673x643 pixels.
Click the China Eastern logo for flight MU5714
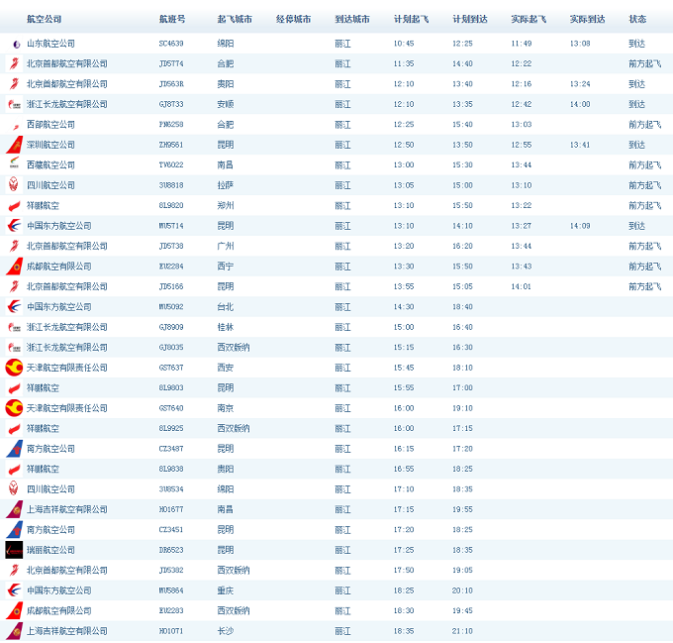pyautogui.click(x=15, y=226)
